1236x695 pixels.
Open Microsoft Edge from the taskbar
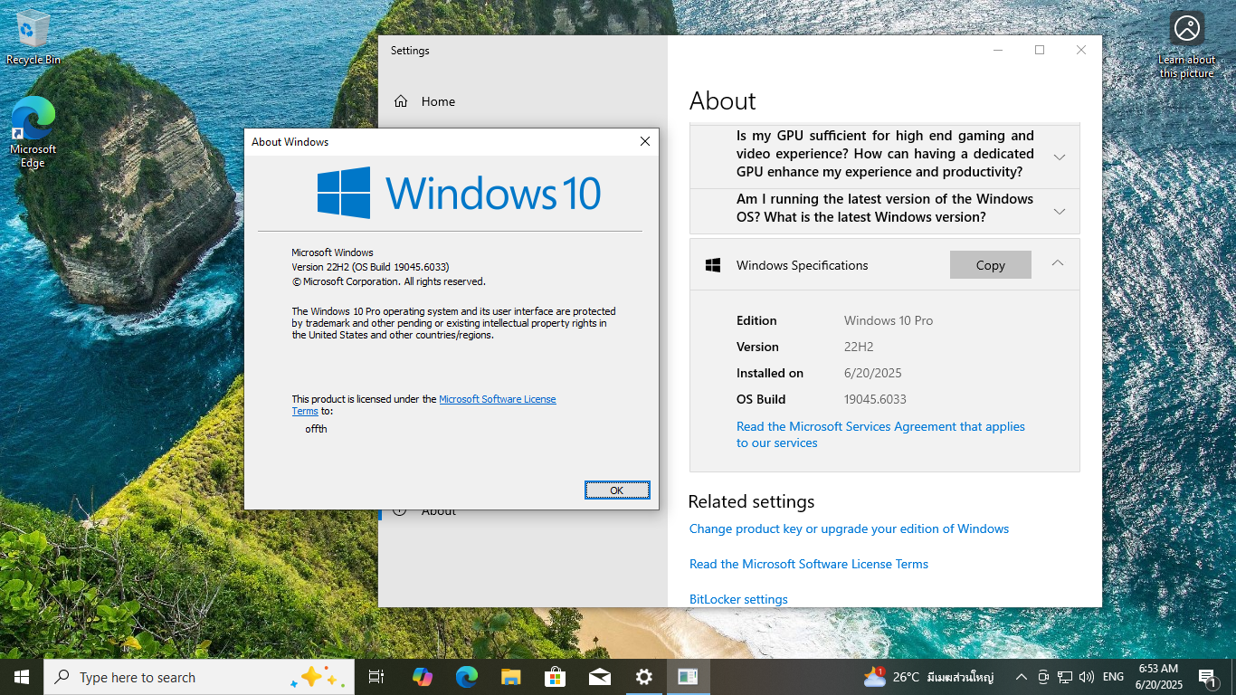466,677
